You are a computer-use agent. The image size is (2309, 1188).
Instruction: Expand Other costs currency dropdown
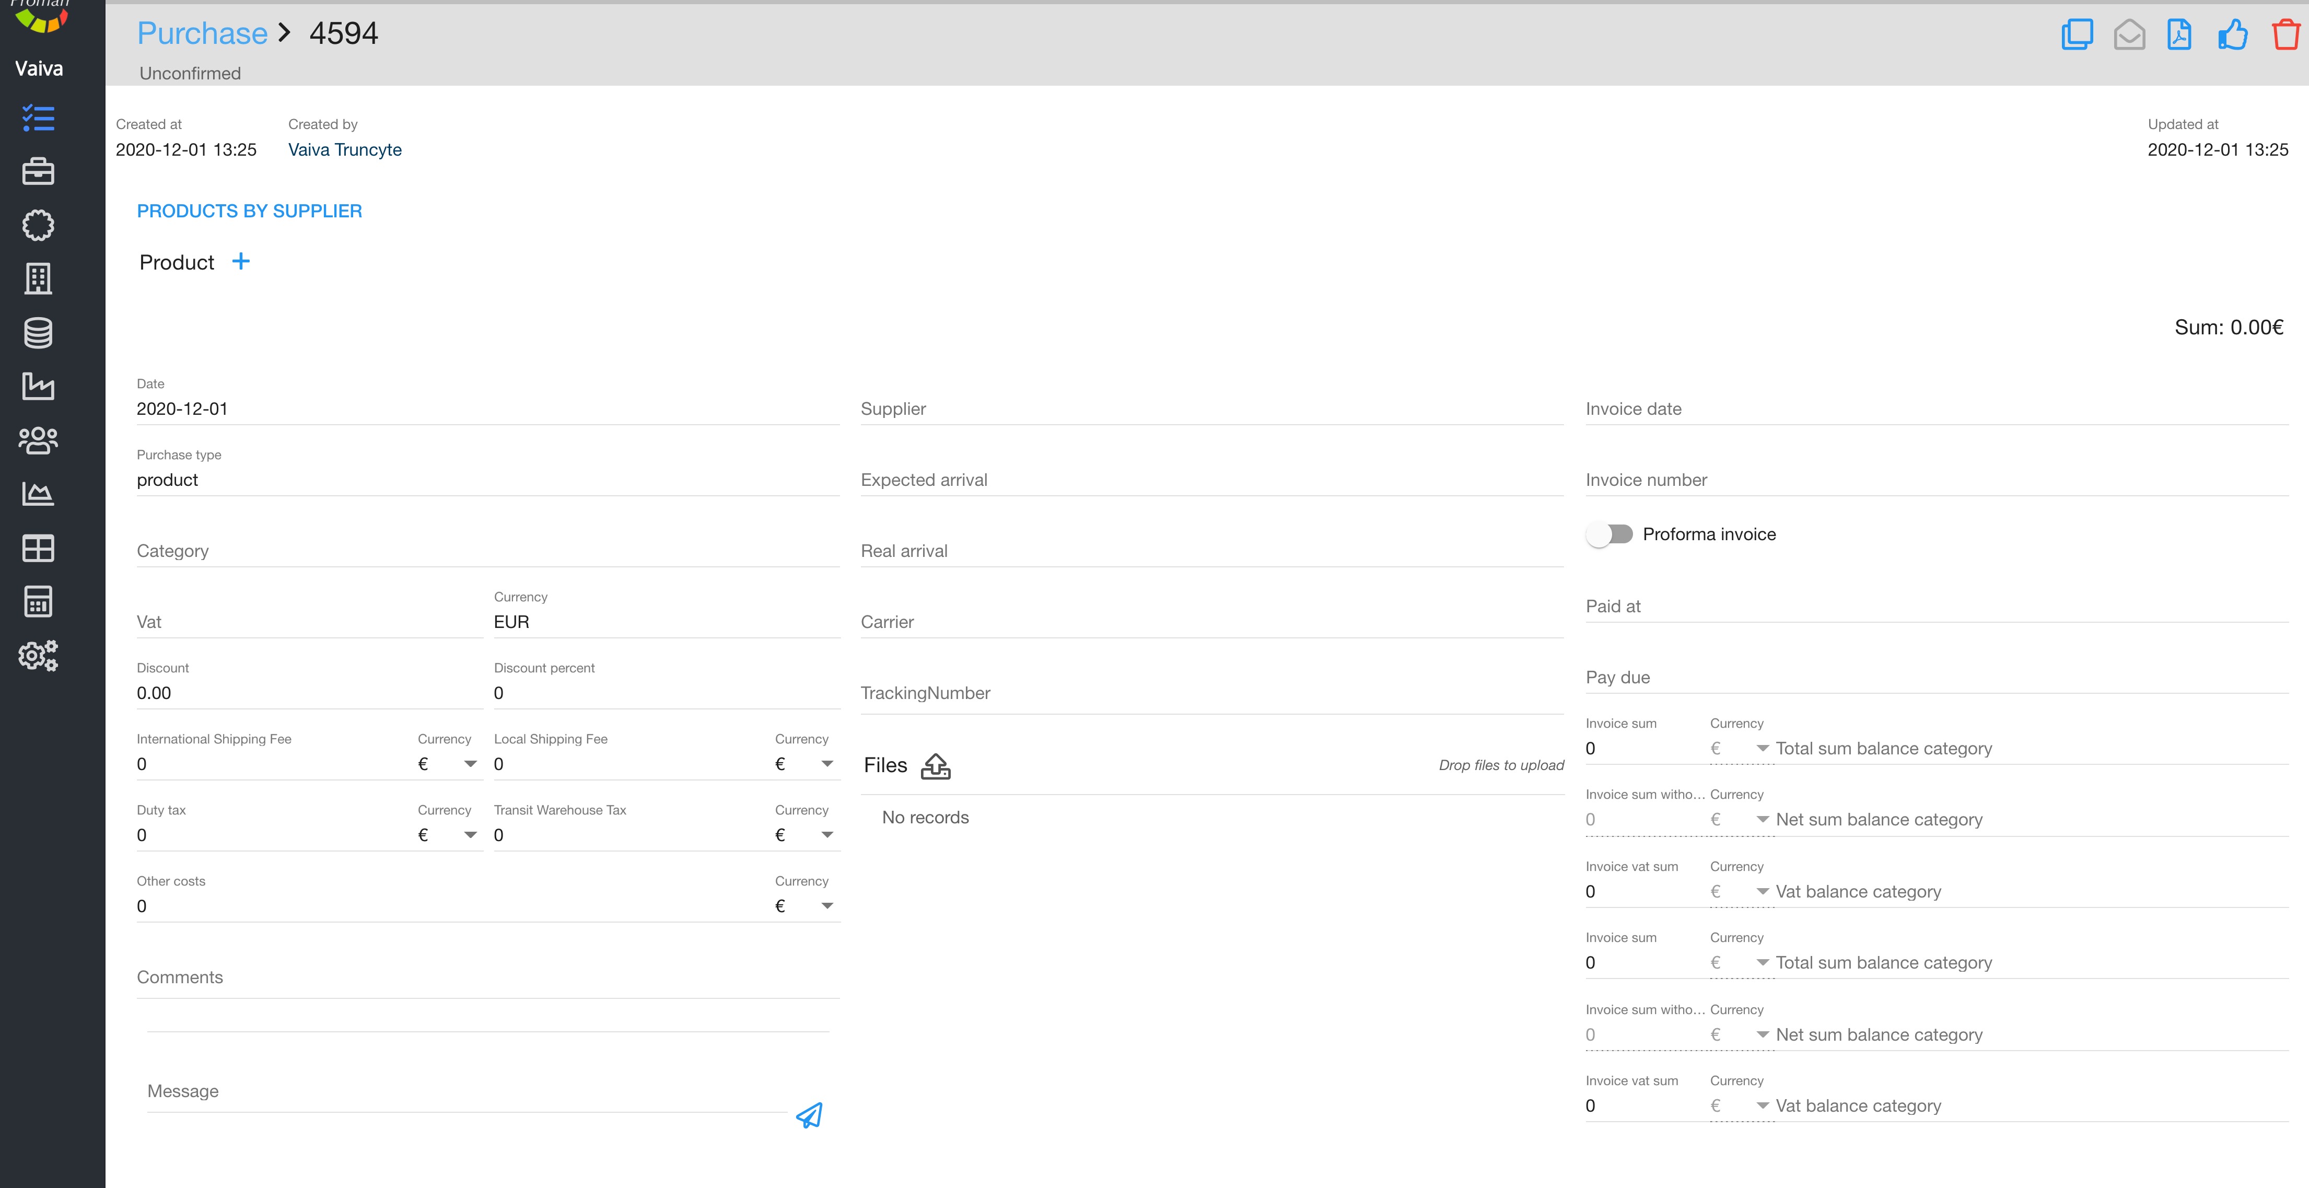[x=826, y=905]
